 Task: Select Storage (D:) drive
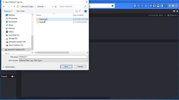(x=13, y=38)
